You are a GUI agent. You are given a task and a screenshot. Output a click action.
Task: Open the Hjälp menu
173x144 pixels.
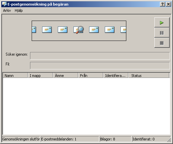[x=19, y=10]
